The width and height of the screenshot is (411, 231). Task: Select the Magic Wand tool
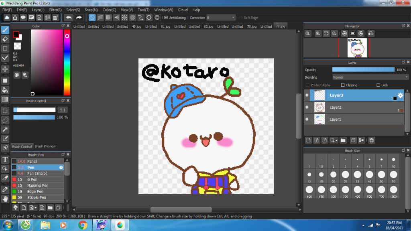tap(5, 130)
